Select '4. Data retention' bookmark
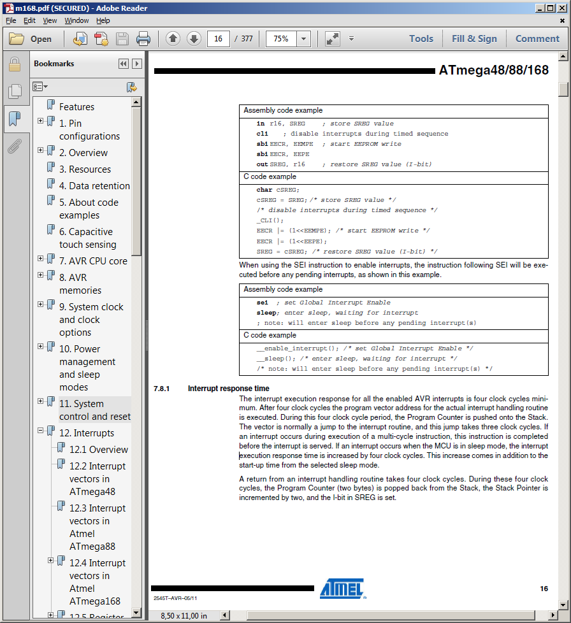This screenshot has width=571, height=623. click(94, 186)
